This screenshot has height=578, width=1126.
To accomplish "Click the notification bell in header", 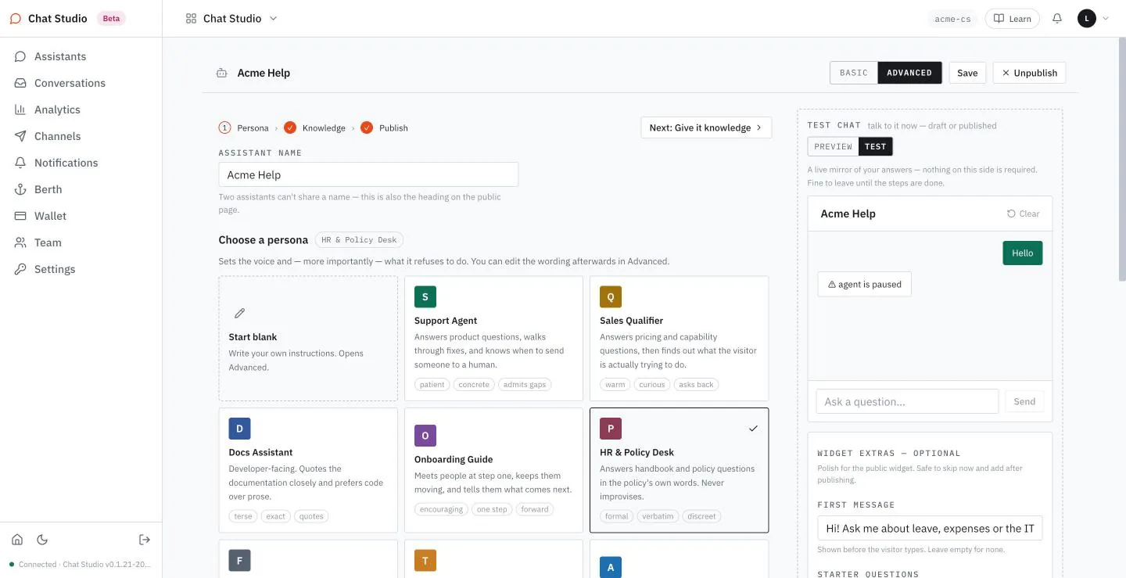I will click(x=1057, y=19).
